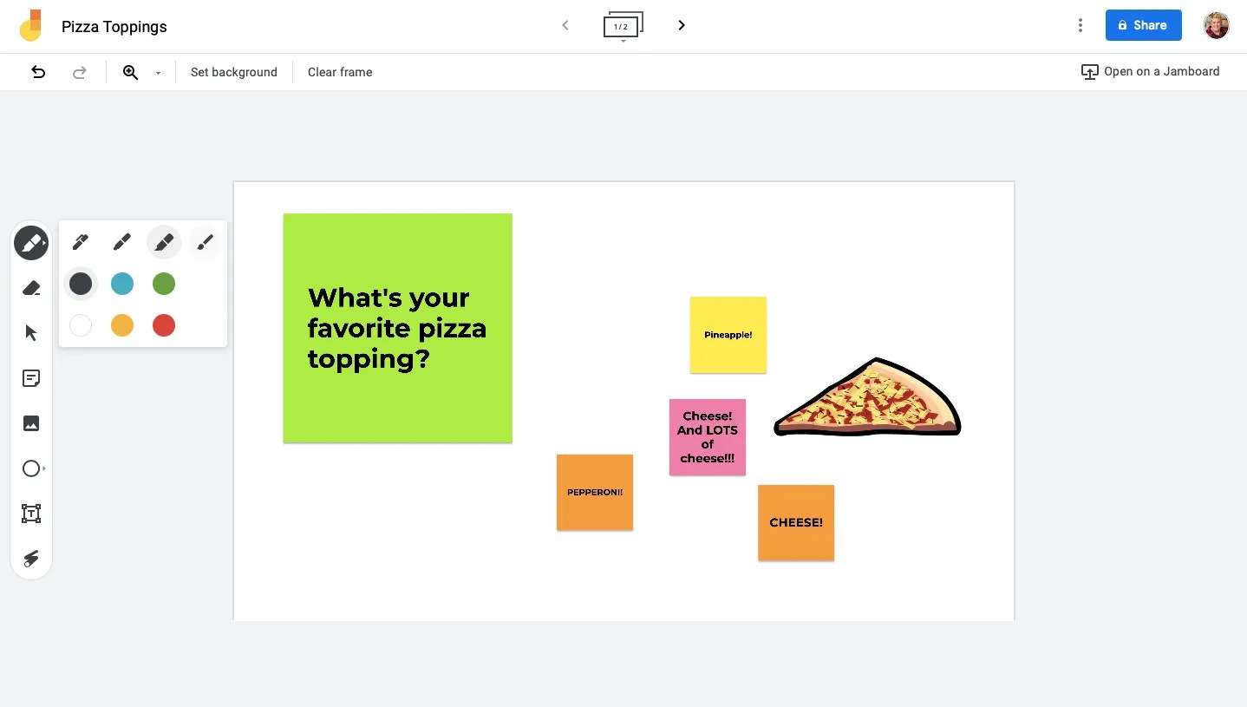This screenshot has height=707, width=1247.
Task: Select the Laser pointer tool
Action: [x=31, y=559]
